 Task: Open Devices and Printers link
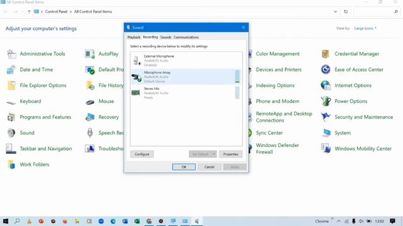tap(278, 70)
